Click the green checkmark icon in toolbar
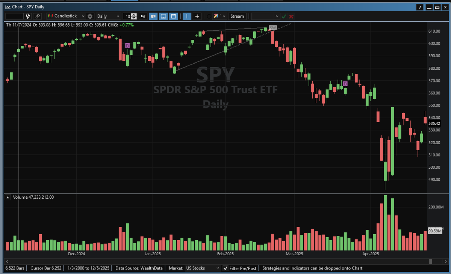Image resolution: width=451 pixels, height=274 pixels. [284, 16]
